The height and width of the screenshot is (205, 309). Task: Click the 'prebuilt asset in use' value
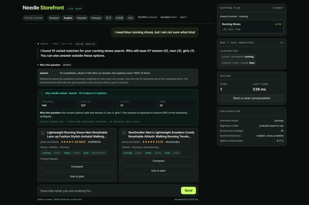point(271,126)
